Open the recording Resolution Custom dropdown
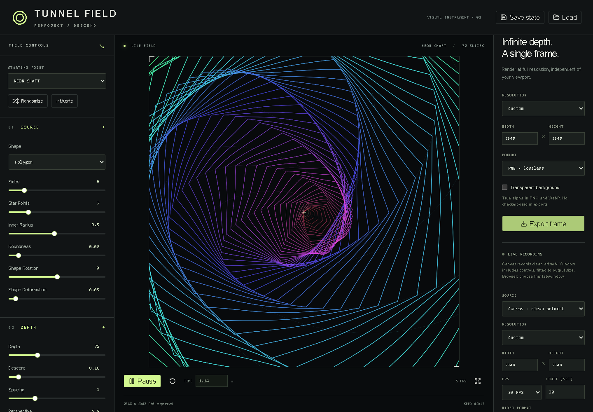Viewport: 593px width, 412px height. point(543,337)
